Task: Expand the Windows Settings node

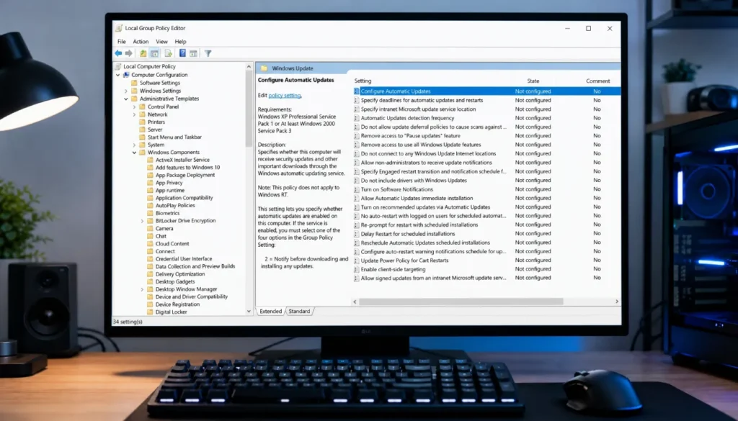Action: tap(126, 91)
